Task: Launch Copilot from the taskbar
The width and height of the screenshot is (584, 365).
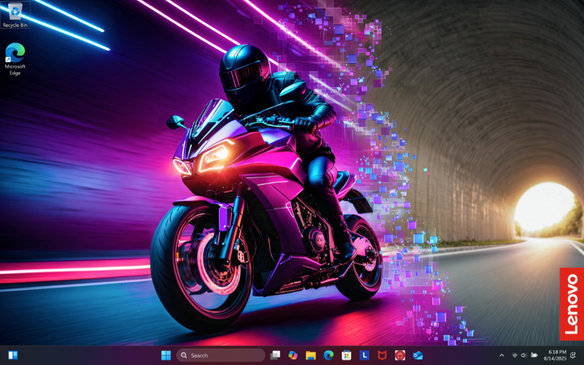Action: pos(293,355)
